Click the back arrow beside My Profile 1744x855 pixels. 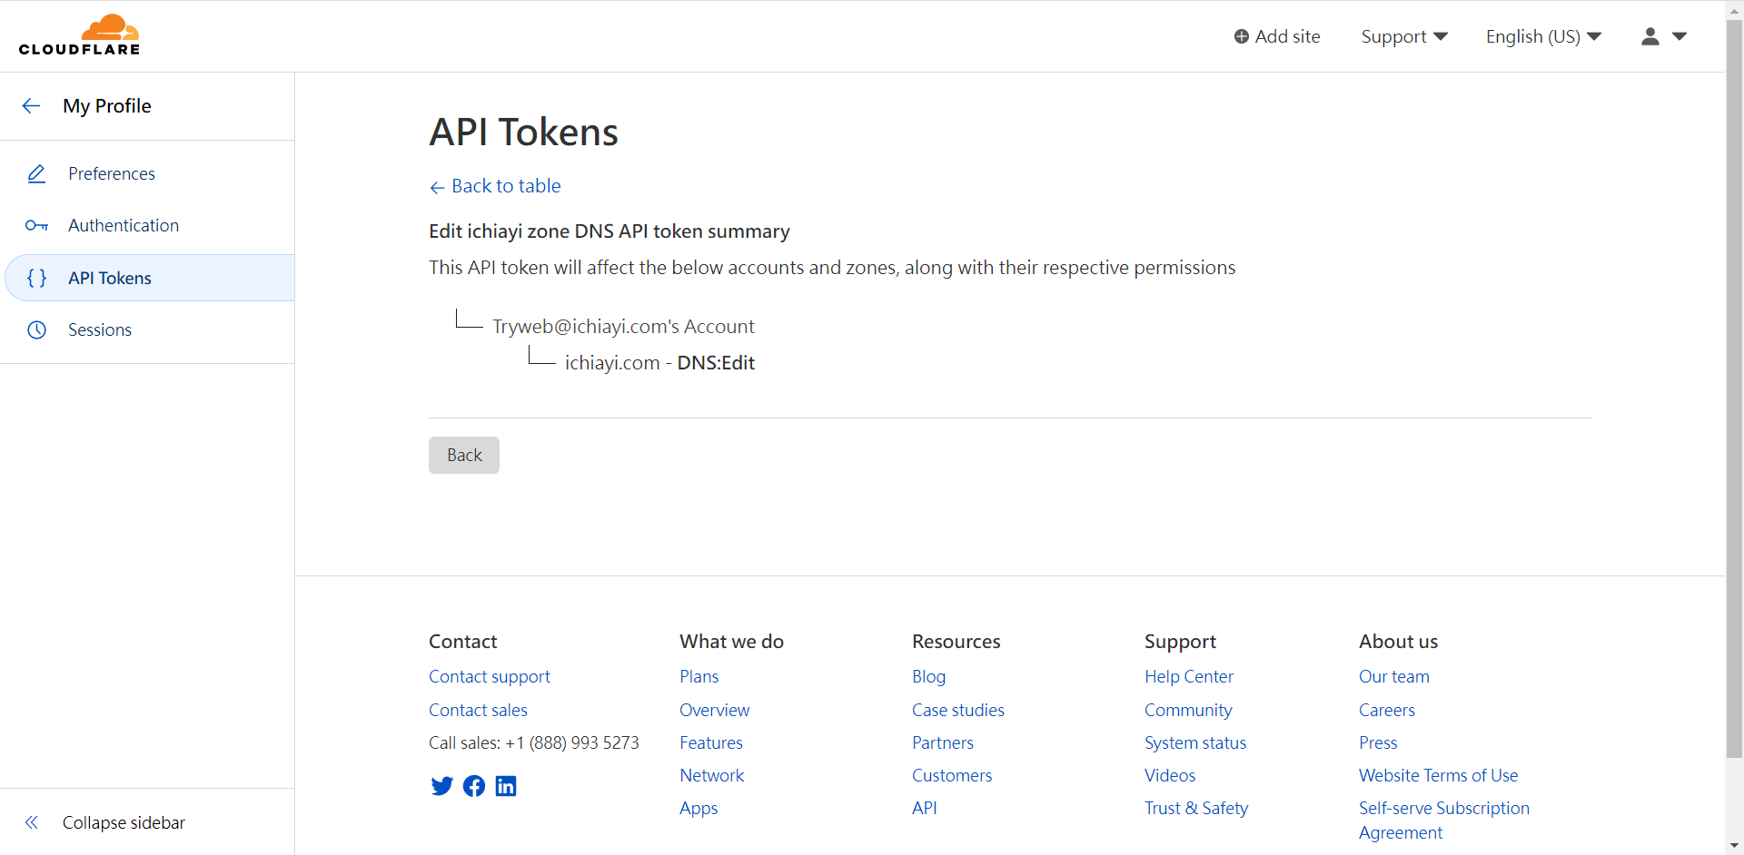pos(31,106)
